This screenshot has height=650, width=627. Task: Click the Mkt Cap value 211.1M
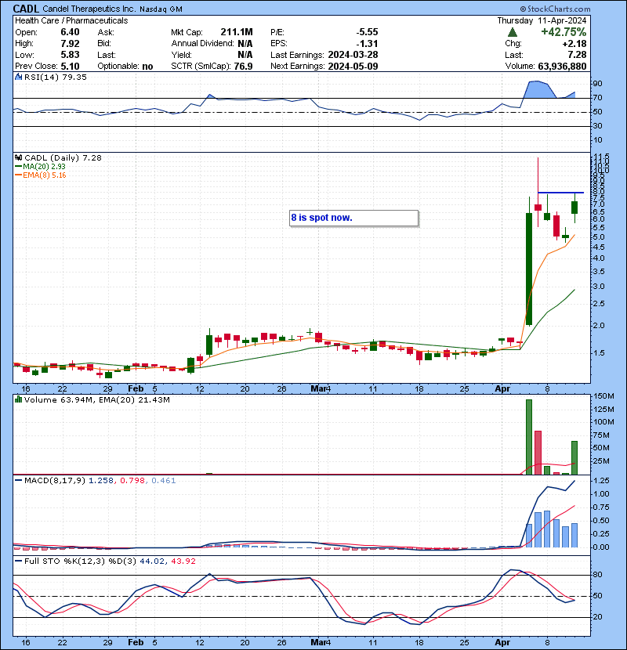point(237,32)
